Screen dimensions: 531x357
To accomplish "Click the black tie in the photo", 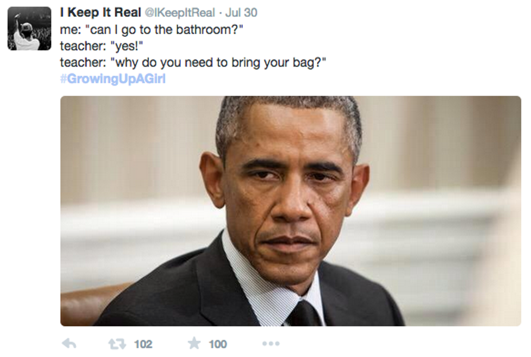I will tap(303, 314).
